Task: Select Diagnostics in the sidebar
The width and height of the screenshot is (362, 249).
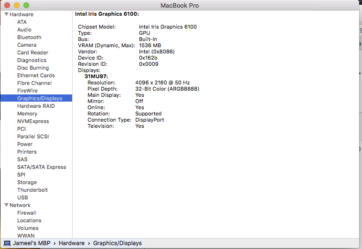Action: [x=32, y=60]
